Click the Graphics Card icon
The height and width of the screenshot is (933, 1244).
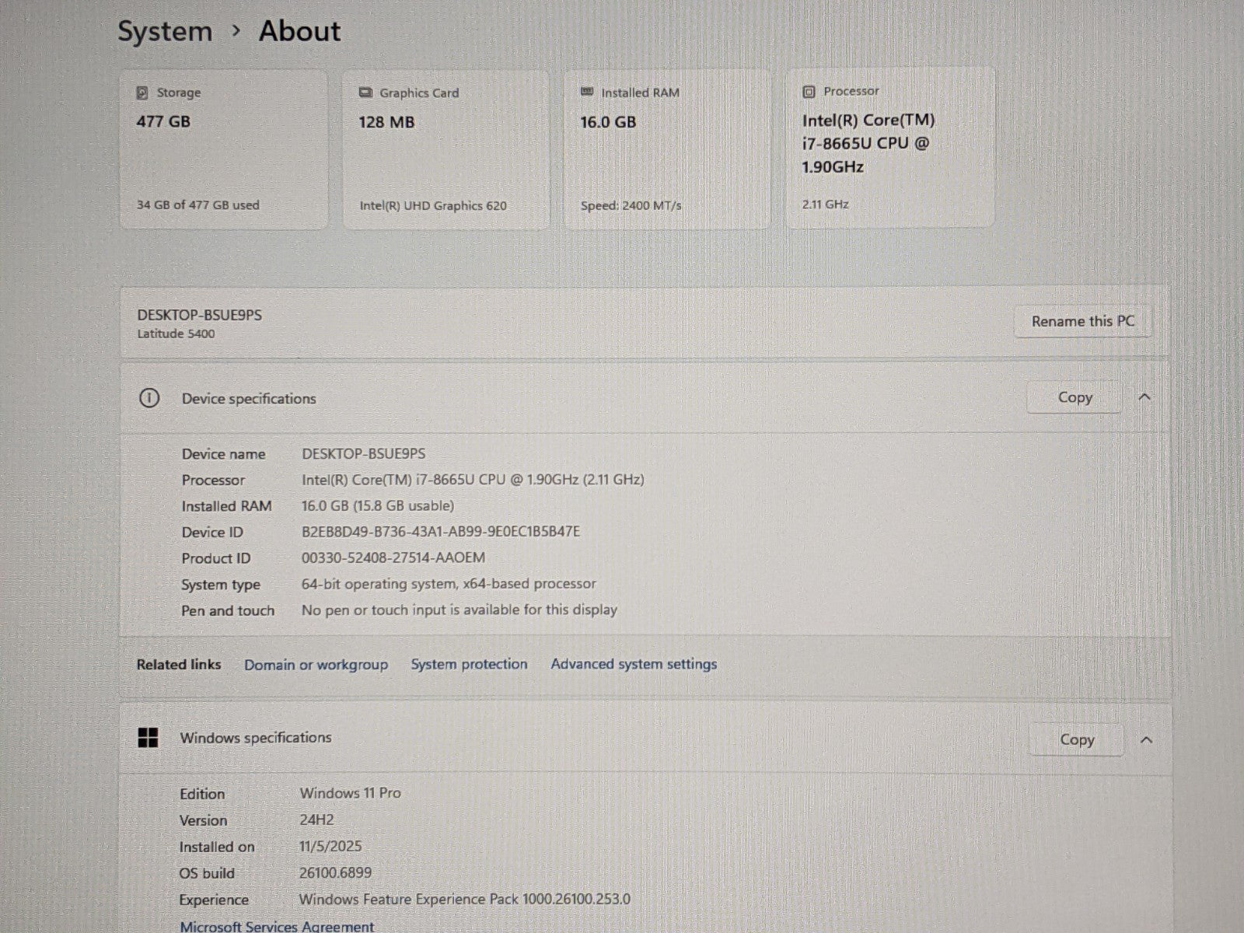coord(365,93)
